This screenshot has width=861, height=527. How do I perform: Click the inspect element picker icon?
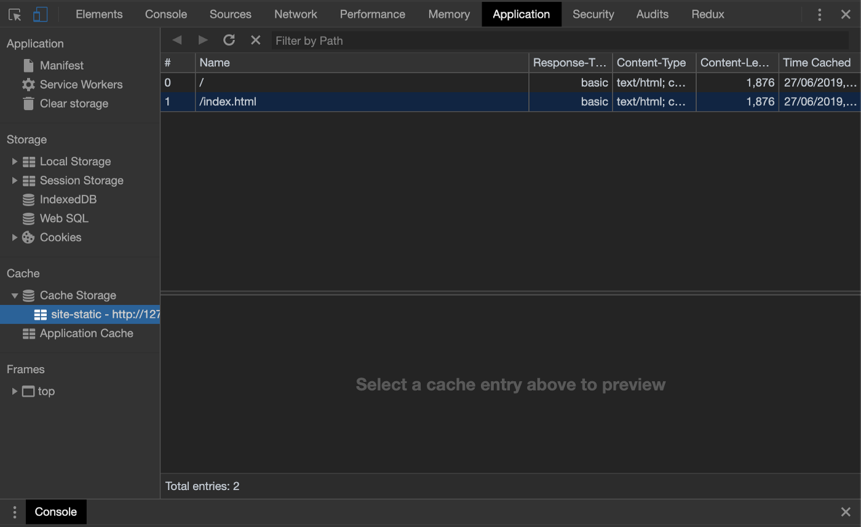(x=15, y=14)
